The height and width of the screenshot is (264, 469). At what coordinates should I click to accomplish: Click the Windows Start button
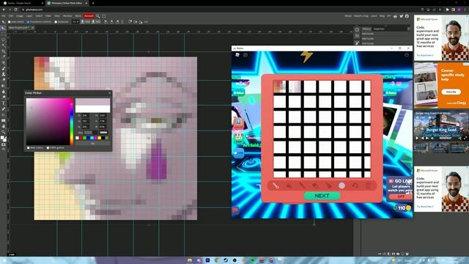point(4,260)
